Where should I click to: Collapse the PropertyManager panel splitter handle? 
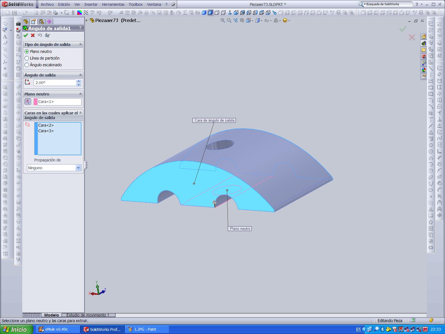point(86,165)
